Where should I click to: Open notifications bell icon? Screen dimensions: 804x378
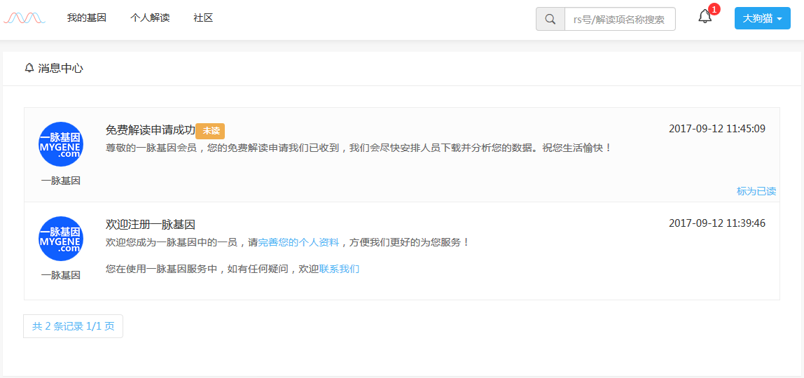coord(705,17)
